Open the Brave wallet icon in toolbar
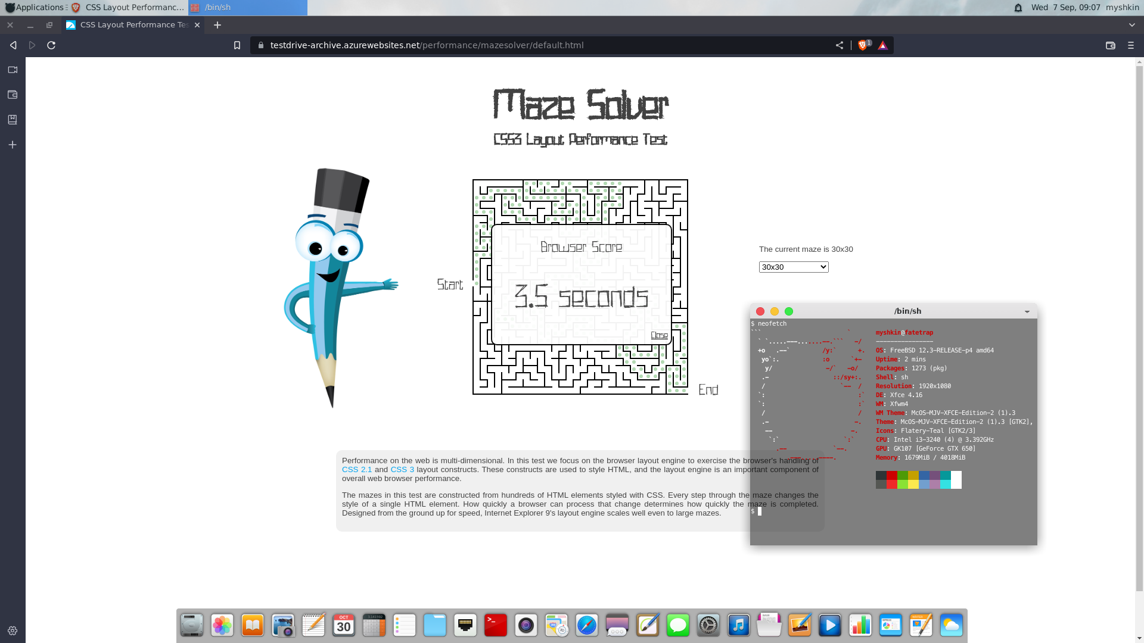Image resolution: width=1144 pixels, height=643 pixels. 1110,45
